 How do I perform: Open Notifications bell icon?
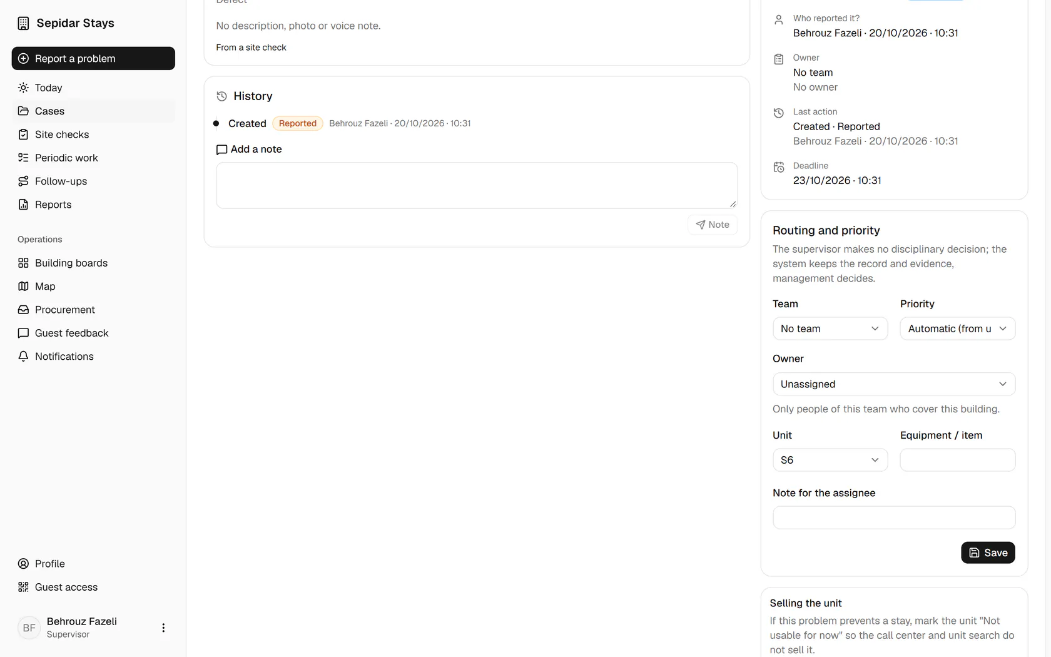pos(23,356)
